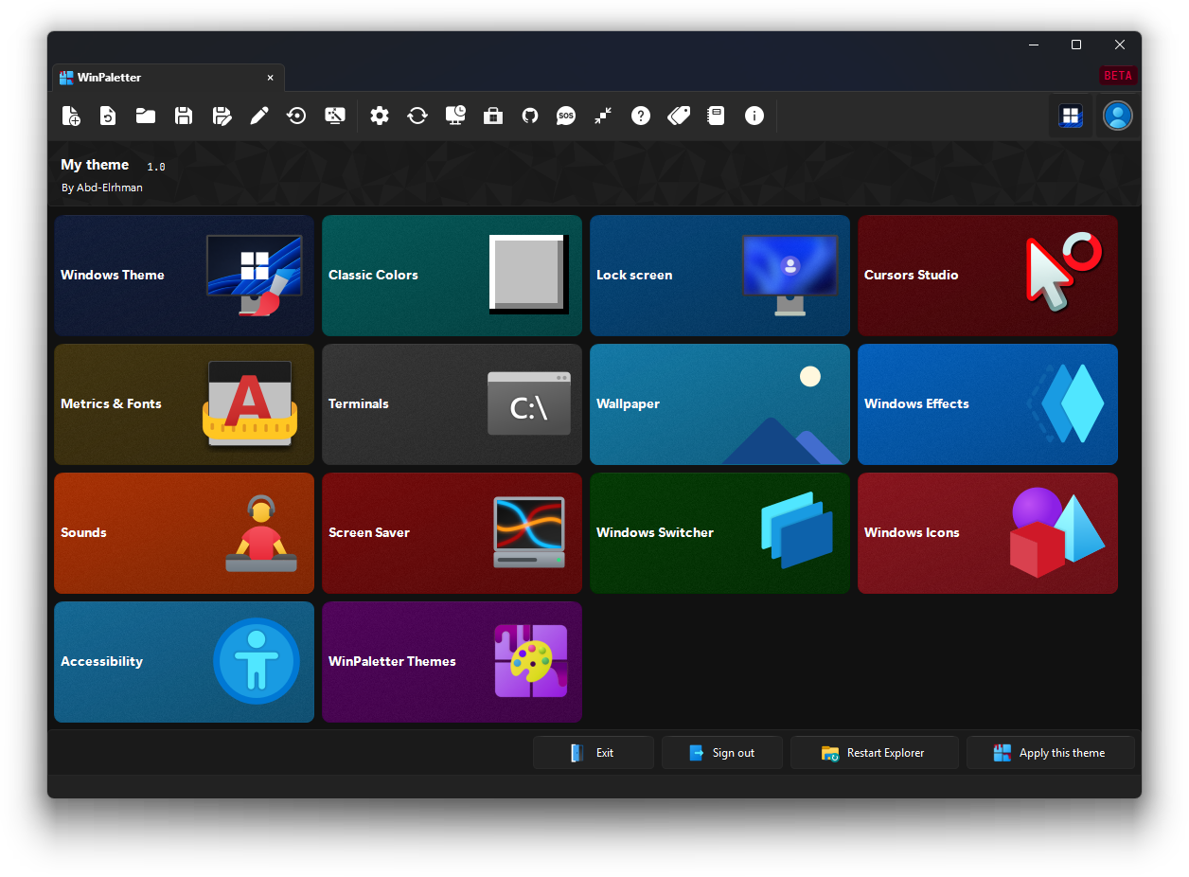Click the Windows logo edition button

pos(1071,116)
